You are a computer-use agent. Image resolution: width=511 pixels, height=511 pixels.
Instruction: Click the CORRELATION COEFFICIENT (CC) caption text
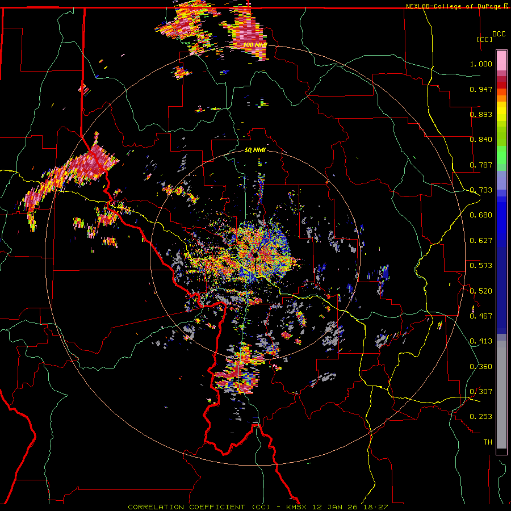tap(199, 507)
